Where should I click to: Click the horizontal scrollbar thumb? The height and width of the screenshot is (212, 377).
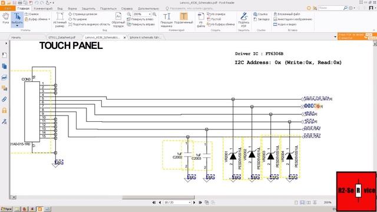pos(158,197)
